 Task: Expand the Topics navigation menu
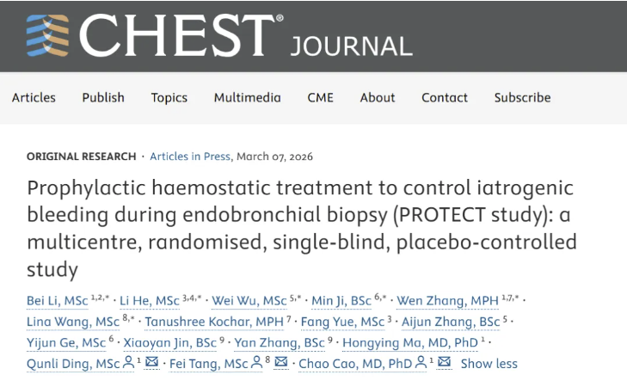click(x=169, y=97)
